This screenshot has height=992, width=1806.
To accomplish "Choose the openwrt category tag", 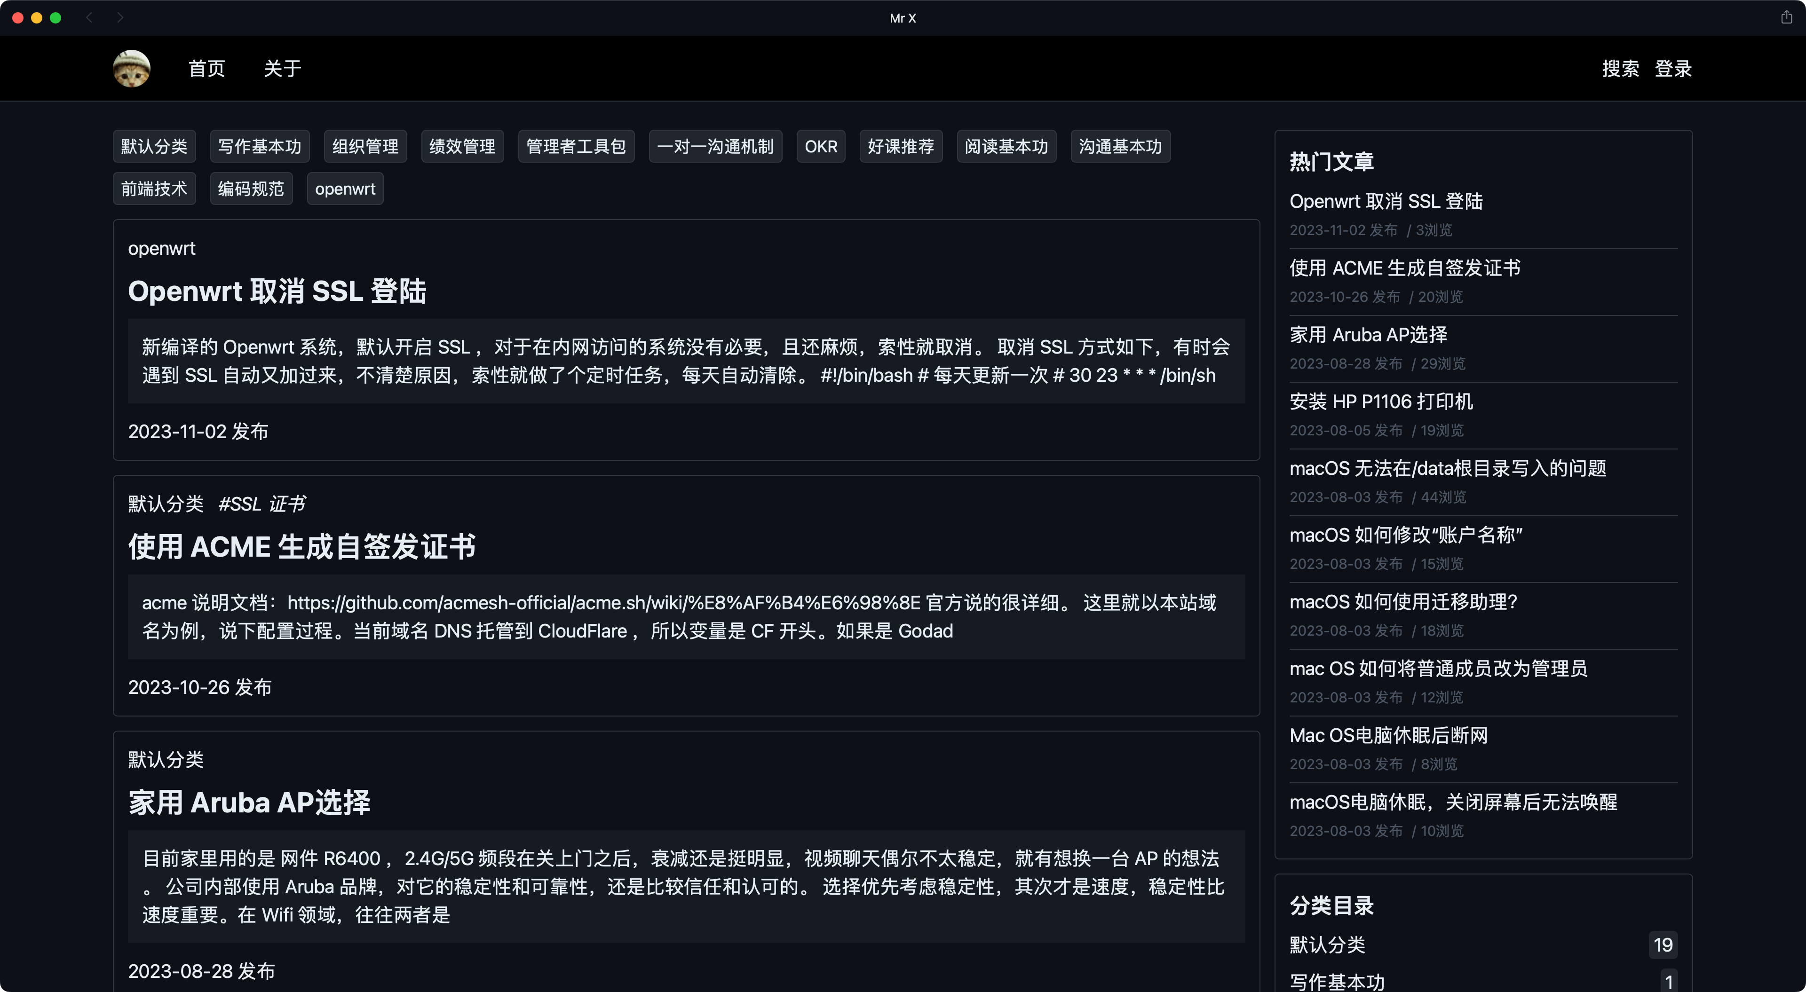I will point(345,189).
